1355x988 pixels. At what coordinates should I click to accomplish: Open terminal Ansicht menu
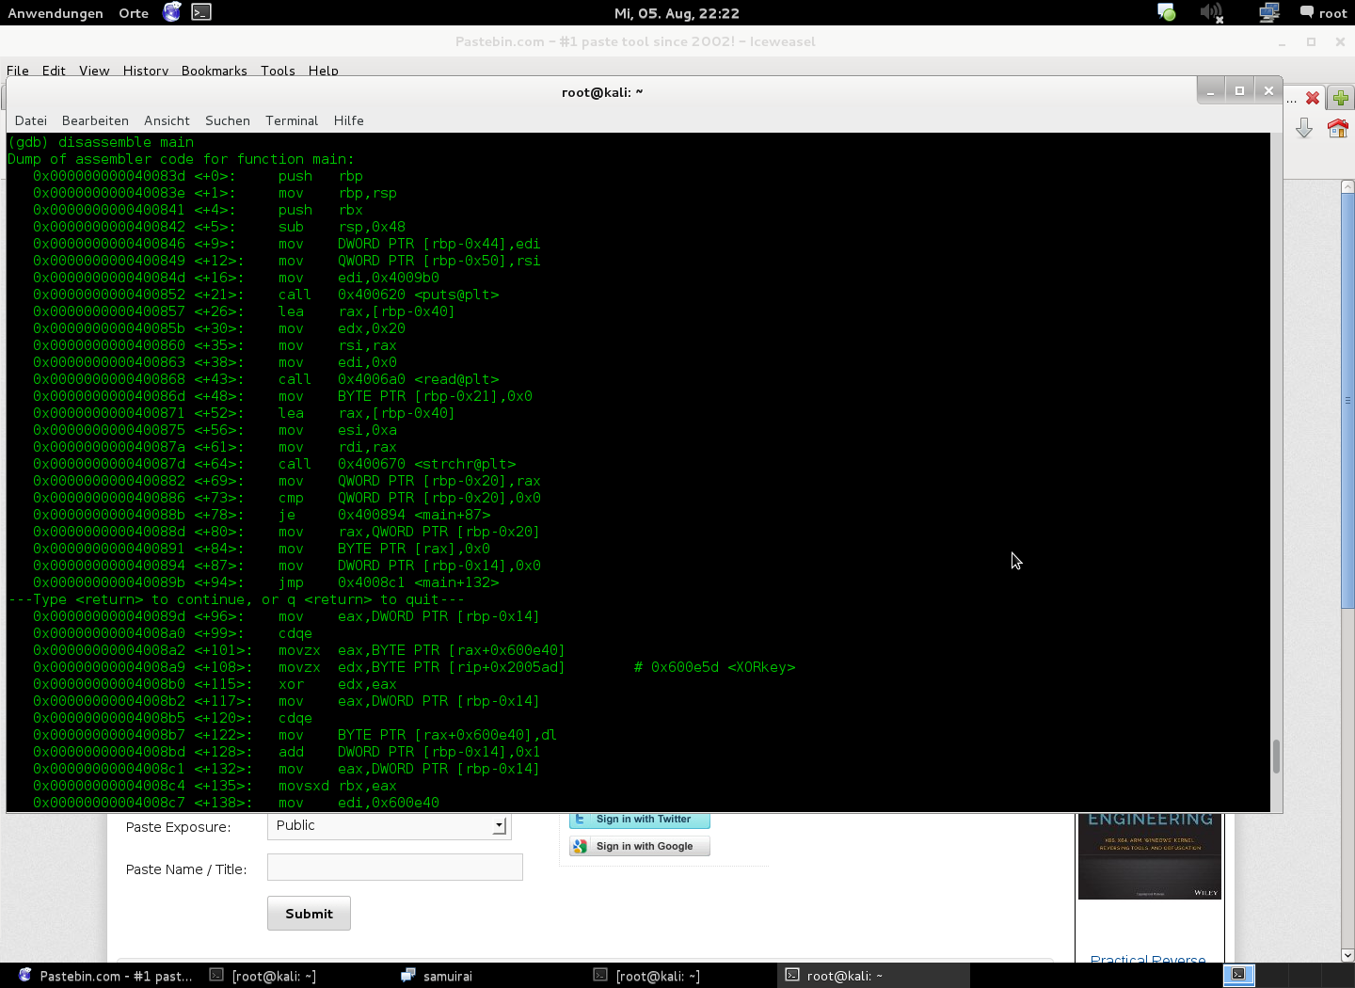167,120
